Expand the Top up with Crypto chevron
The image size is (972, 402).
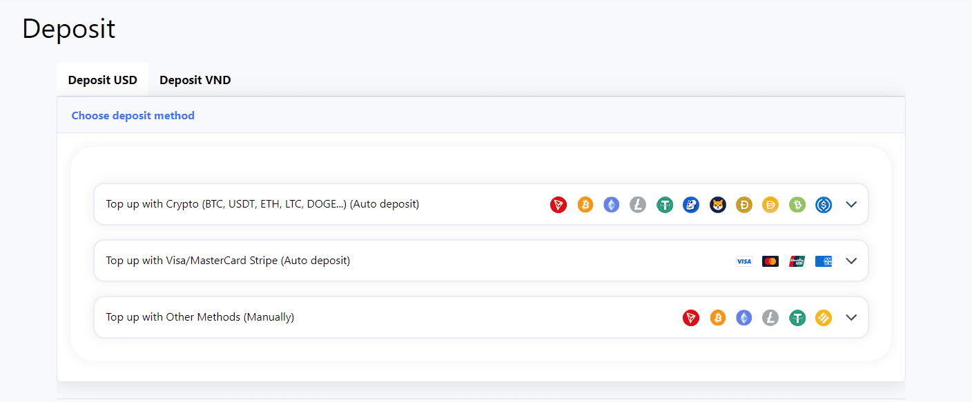(x=851, y=205)
